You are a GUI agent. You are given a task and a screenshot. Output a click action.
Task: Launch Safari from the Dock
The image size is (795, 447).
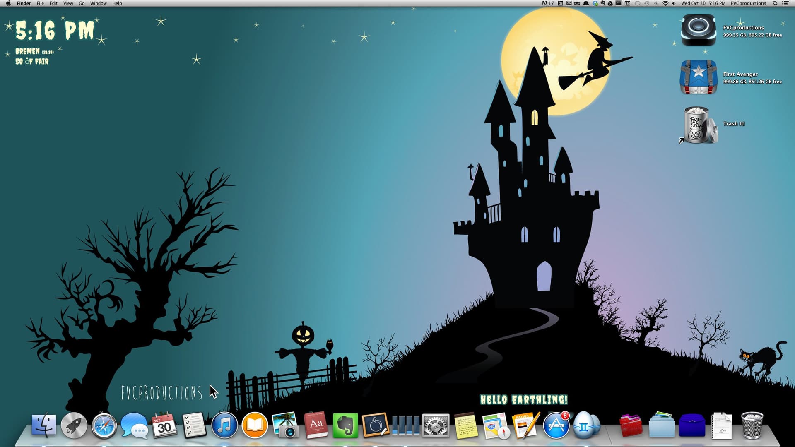[x=104, y=425]
